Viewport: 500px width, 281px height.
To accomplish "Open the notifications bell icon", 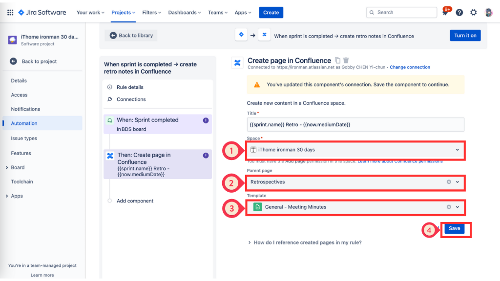I will (445, 12).
